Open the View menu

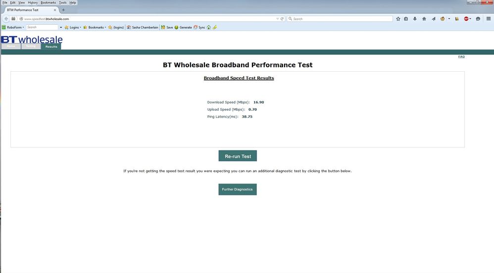tap(21, 2)
